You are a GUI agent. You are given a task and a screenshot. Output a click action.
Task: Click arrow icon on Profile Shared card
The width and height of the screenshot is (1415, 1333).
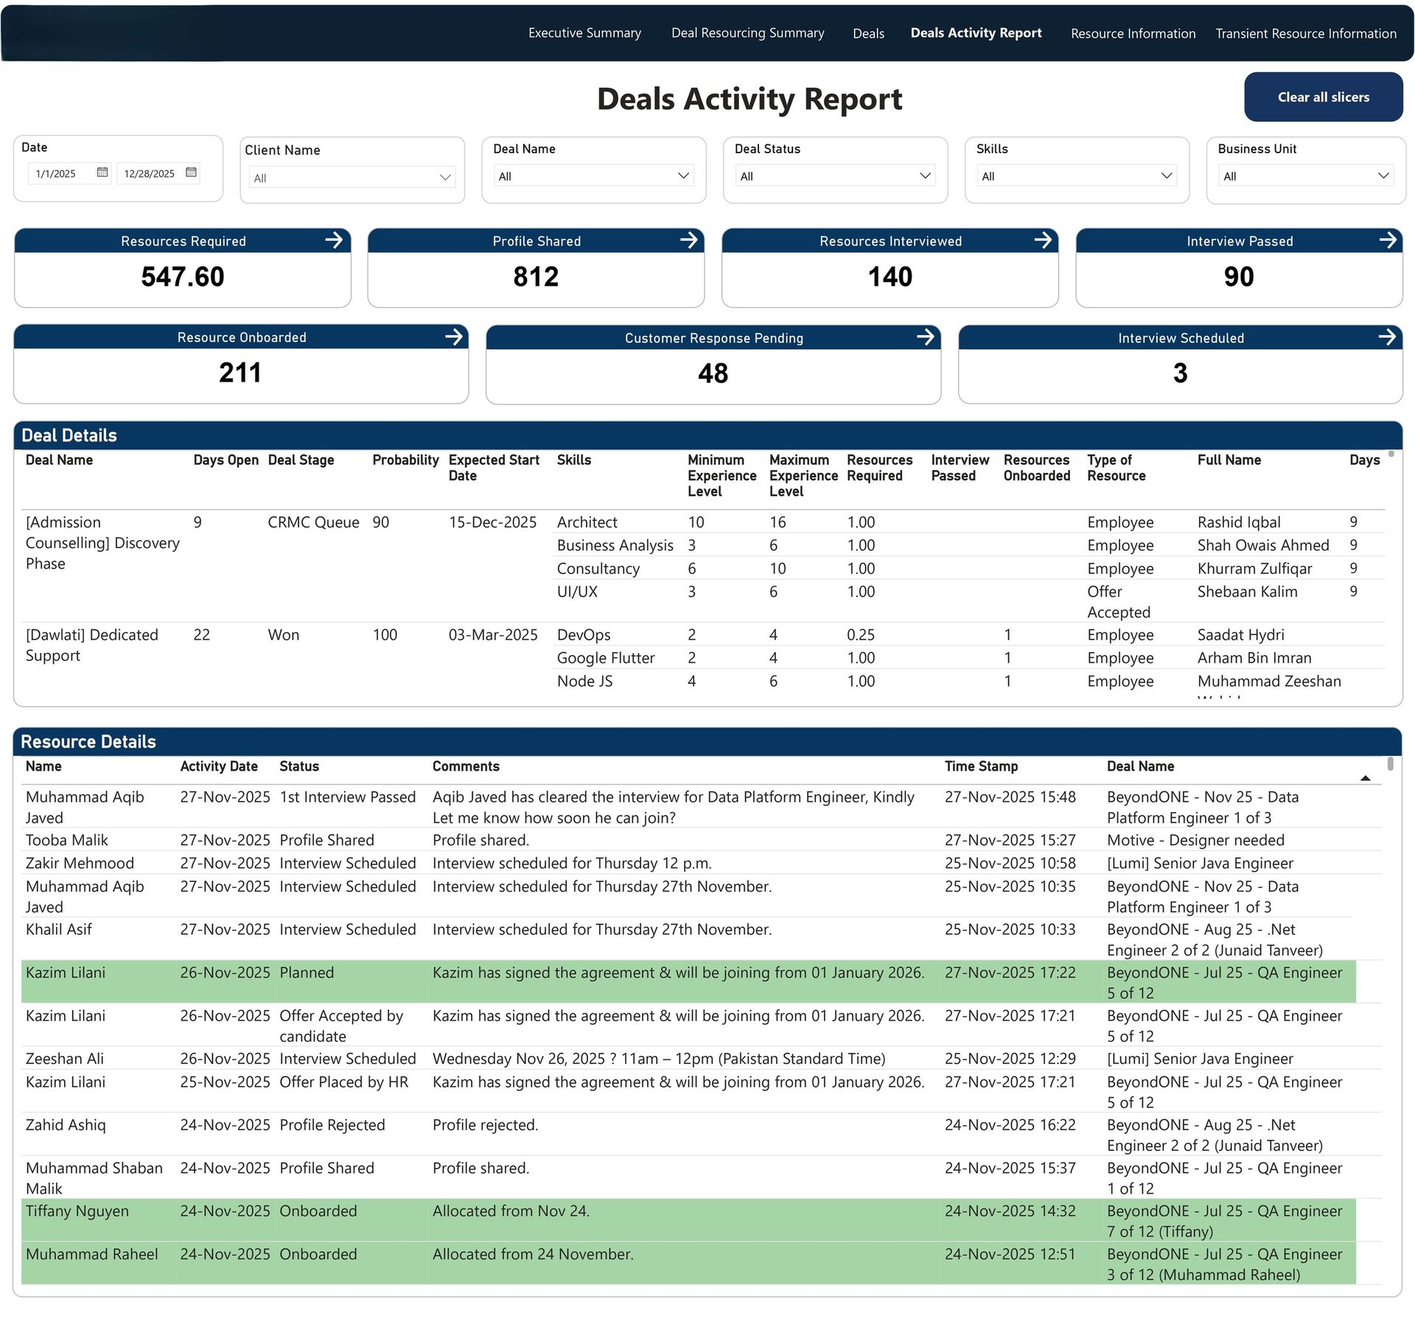[688, 240]
